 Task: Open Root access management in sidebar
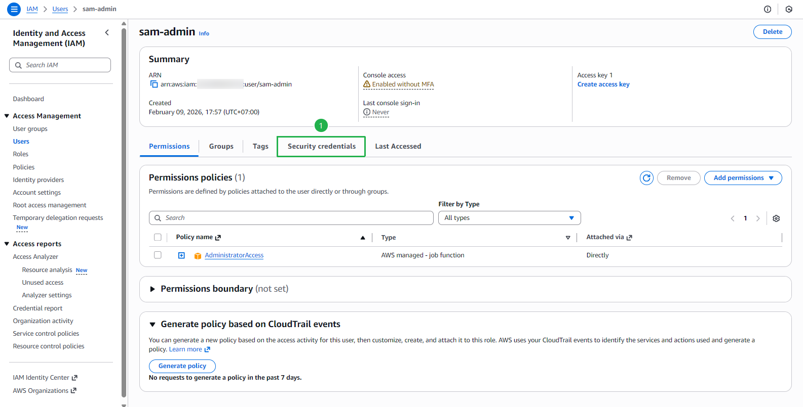pos(50,205)
